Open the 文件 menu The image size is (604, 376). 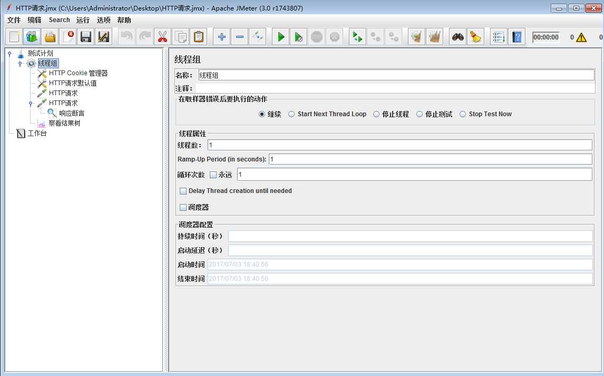(14, 20)
